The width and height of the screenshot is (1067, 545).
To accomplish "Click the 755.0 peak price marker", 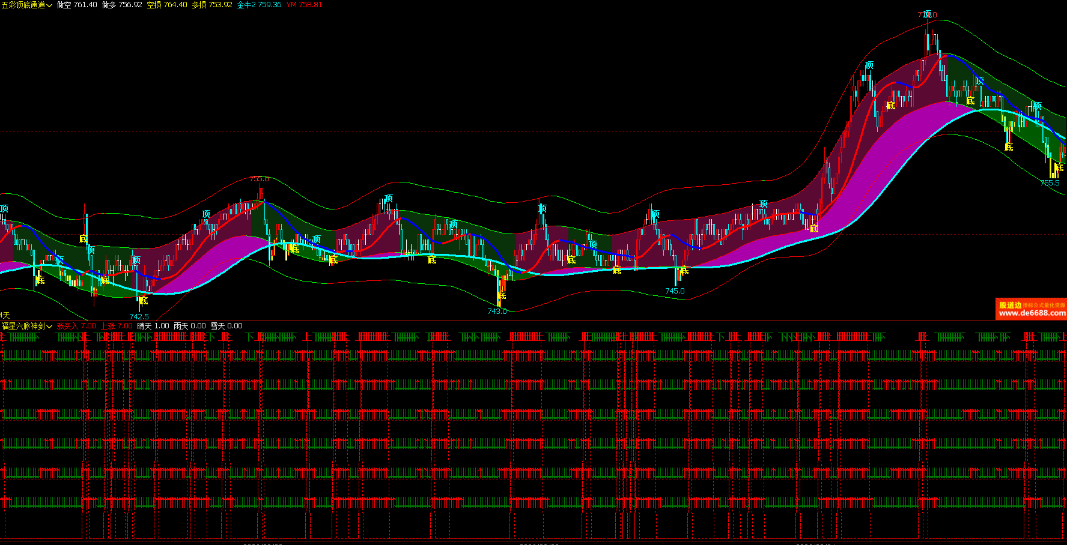I will click(x=259, y=179).
